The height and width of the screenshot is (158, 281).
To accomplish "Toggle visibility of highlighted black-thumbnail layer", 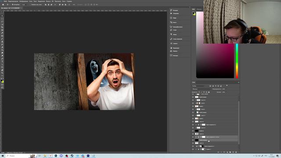I will click(193, 140).
